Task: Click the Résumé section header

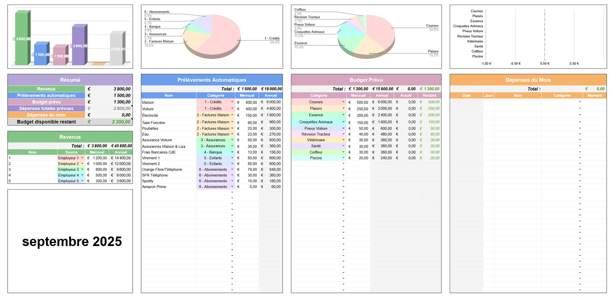Action: tap(70, 80)
